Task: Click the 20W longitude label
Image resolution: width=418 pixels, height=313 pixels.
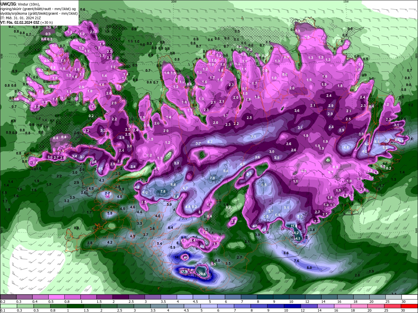Action: coord(174,2)
